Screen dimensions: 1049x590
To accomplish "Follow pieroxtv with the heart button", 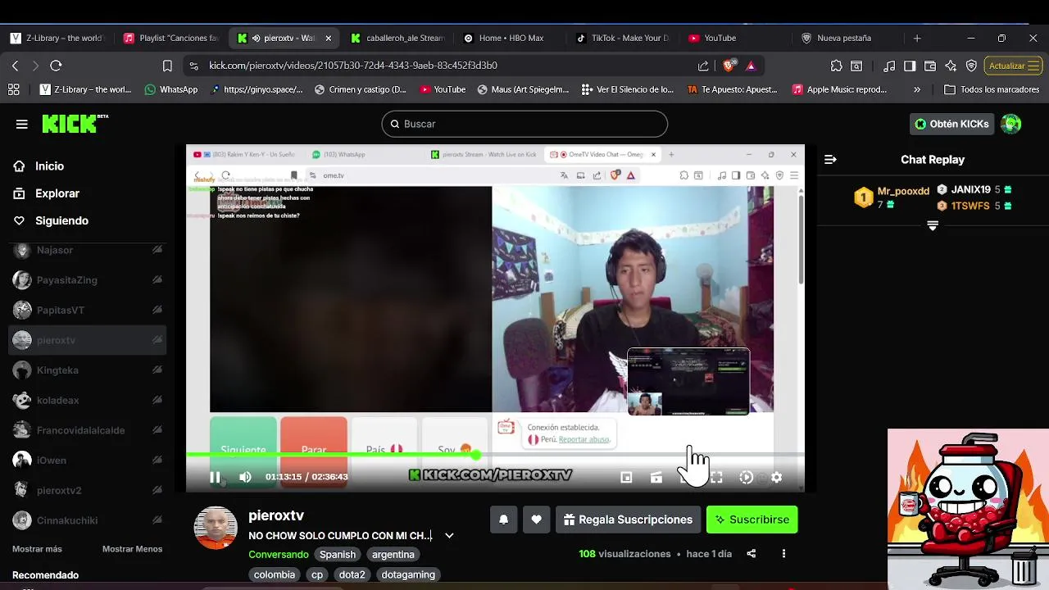I will [536, 520].
